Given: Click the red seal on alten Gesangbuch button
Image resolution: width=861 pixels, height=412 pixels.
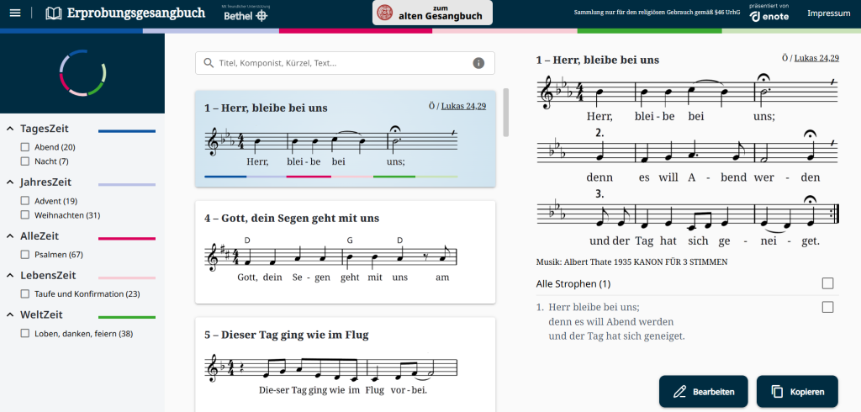Looking at the screenshot, I should (385, 13).
